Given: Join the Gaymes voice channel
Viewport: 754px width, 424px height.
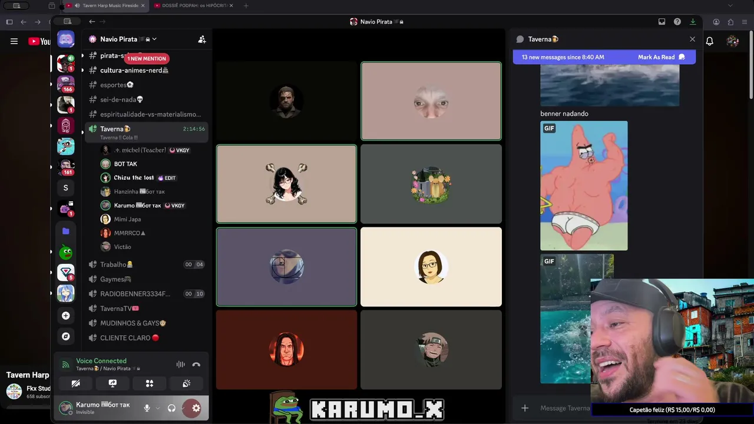Looking at the screenshot, I should pyautogui.click(x=146, y=279).
